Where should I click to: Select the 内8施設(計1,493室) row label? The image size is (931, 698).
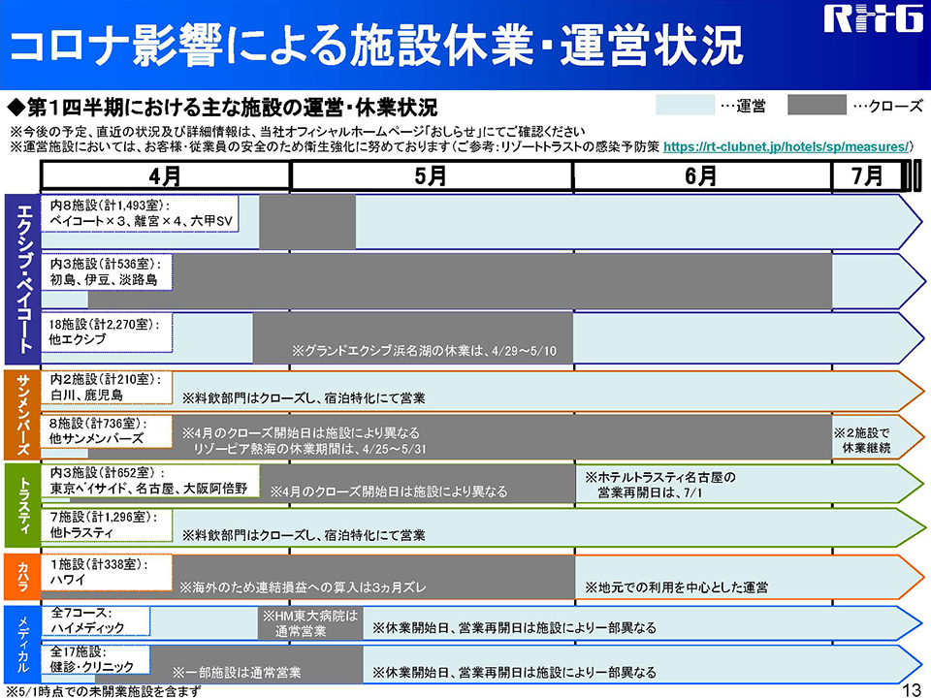140,213
